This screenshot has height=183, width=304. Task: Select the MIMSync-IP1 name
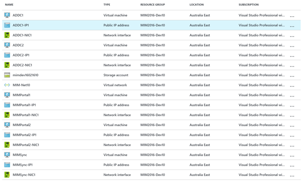[x=23, y=165]
